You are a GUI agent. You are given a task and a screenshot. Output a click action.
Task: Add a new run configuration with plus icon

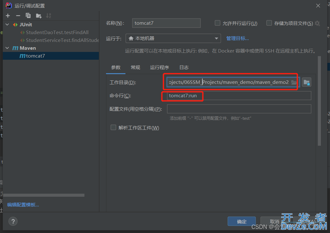[x=8, y=16]
